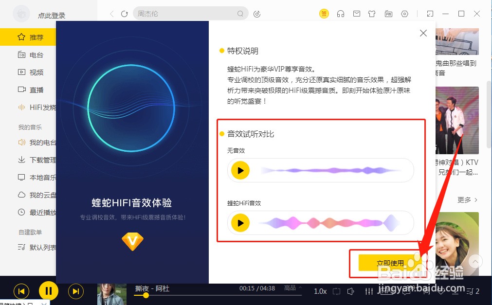Change the 1.0x playback speed

click(x=320, y=291)
